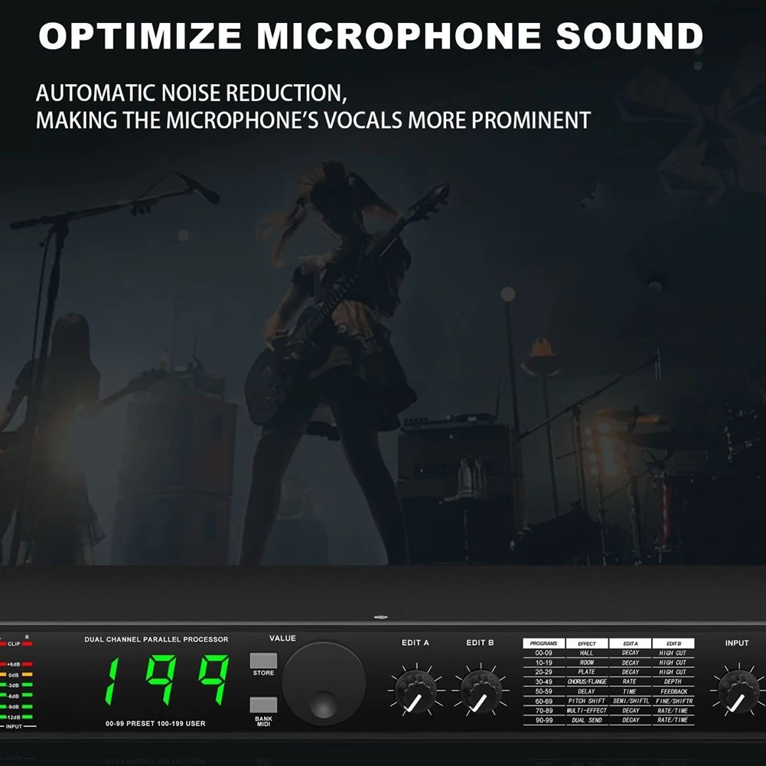Click the 'MAKING THE MICROPHONE'S VOCALS MORE PROMINENT' line
This screenshot has width=766, height=766.
click(x=313, y=120)
